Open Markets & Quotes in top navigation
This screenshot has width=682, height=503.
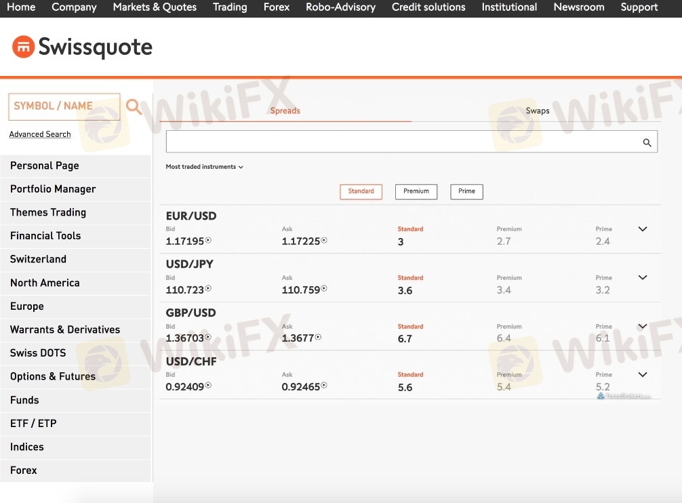(x=155, y=7)
